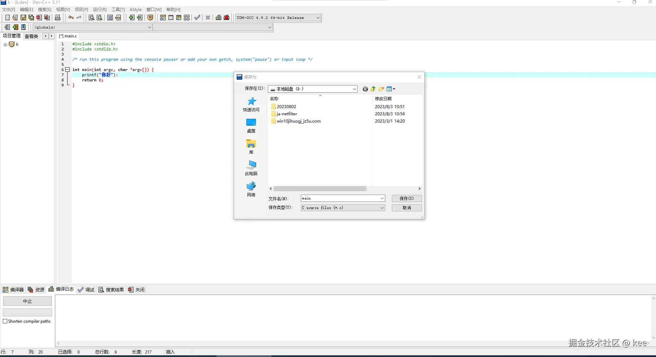Click the Compile & Run toolbar icon
The width and height of the screenshot is (656, 357).
pyautogui.click(x=179, y=18)
